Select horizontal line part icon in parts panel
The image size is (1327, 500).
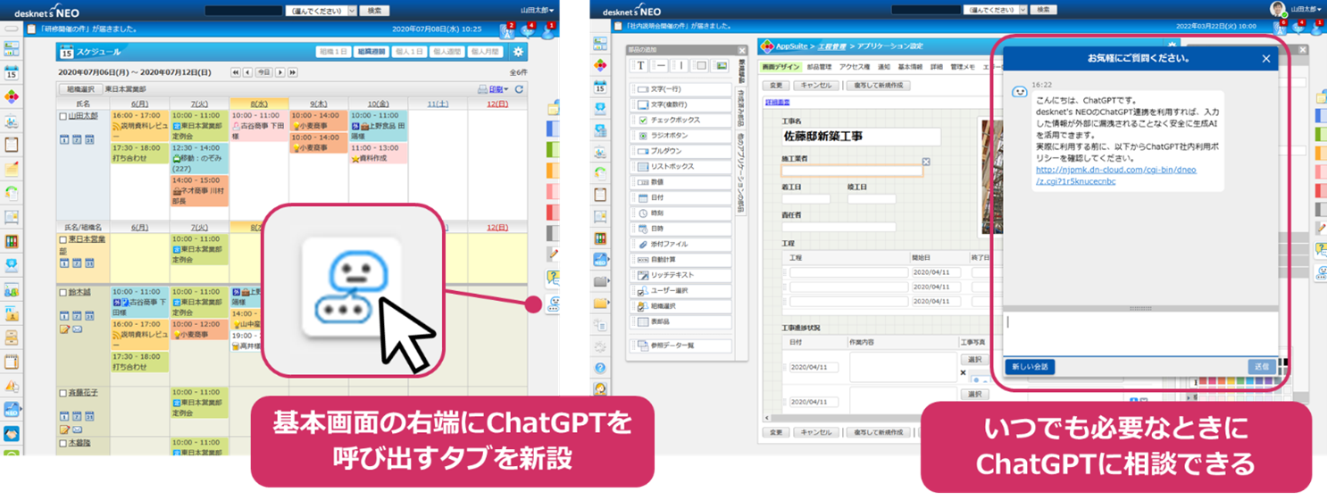[x=661, y=66]
